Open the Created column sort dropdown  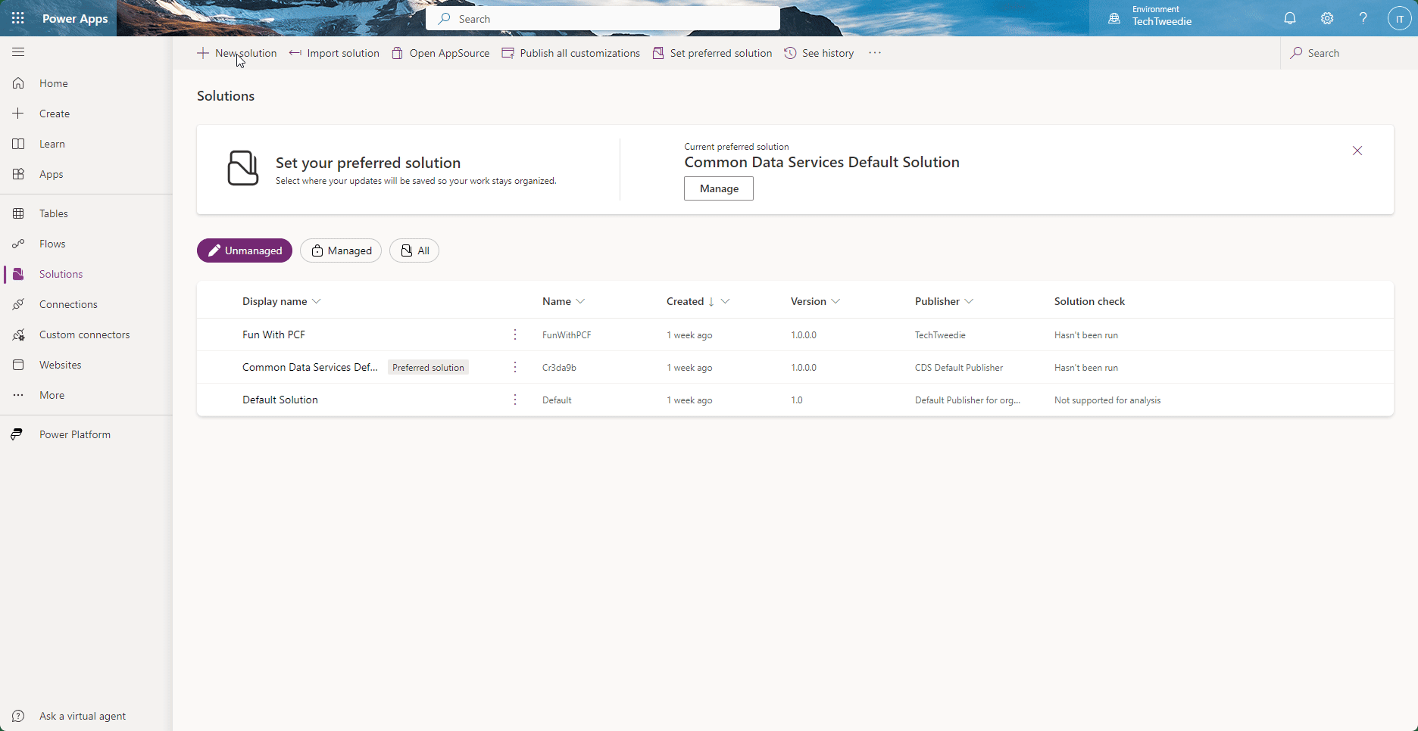click(726, 300)
